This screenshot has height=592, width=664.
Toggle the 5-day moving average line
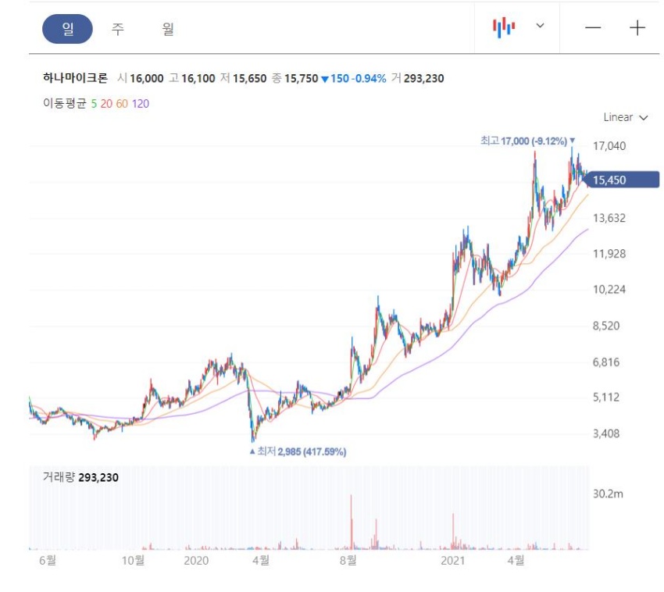(94, 103)
